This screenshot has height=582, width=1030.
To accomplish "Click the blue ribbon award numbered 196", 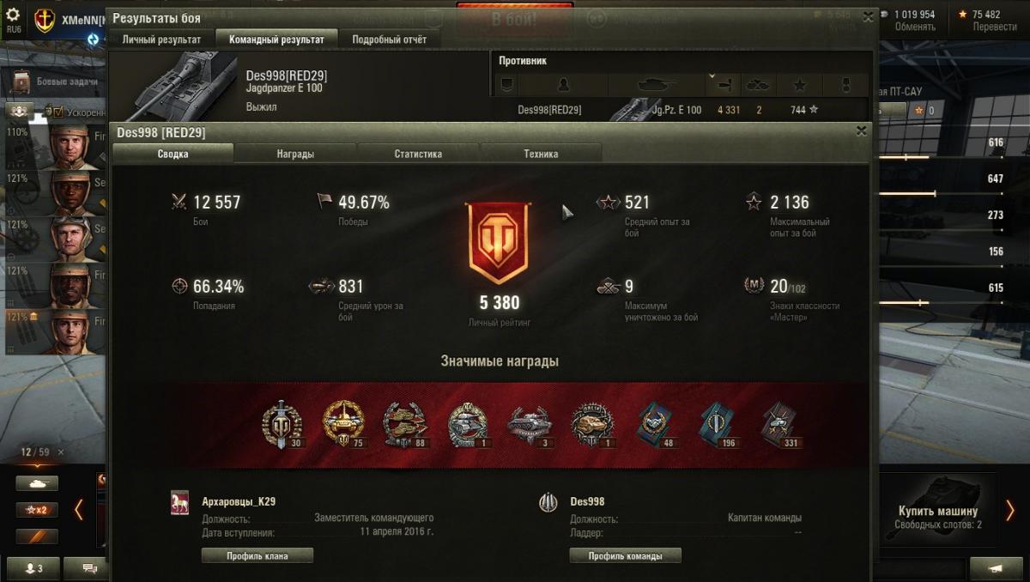I will [x=715, y=424].
